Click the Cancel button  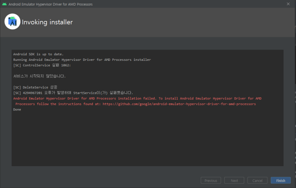tap(257, 180)
